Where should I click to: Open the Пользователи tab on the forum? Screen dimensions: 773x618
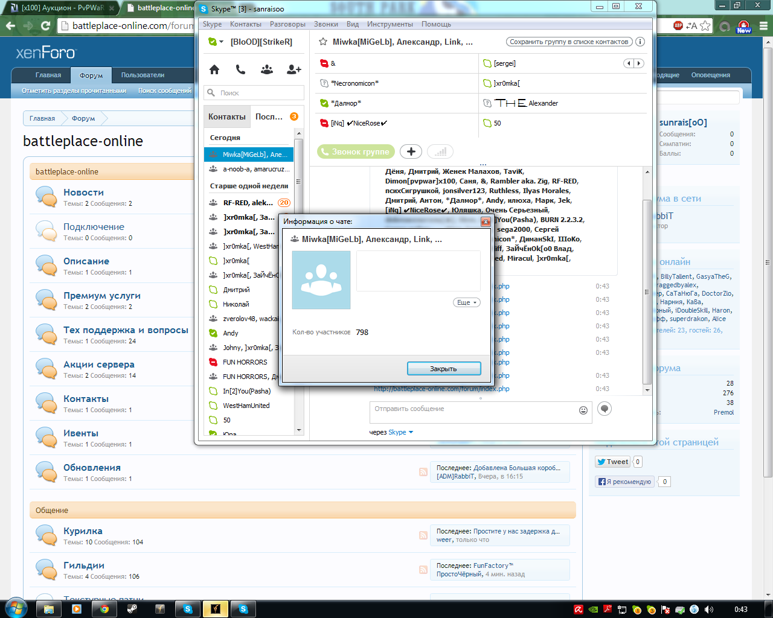coord(143,75)
